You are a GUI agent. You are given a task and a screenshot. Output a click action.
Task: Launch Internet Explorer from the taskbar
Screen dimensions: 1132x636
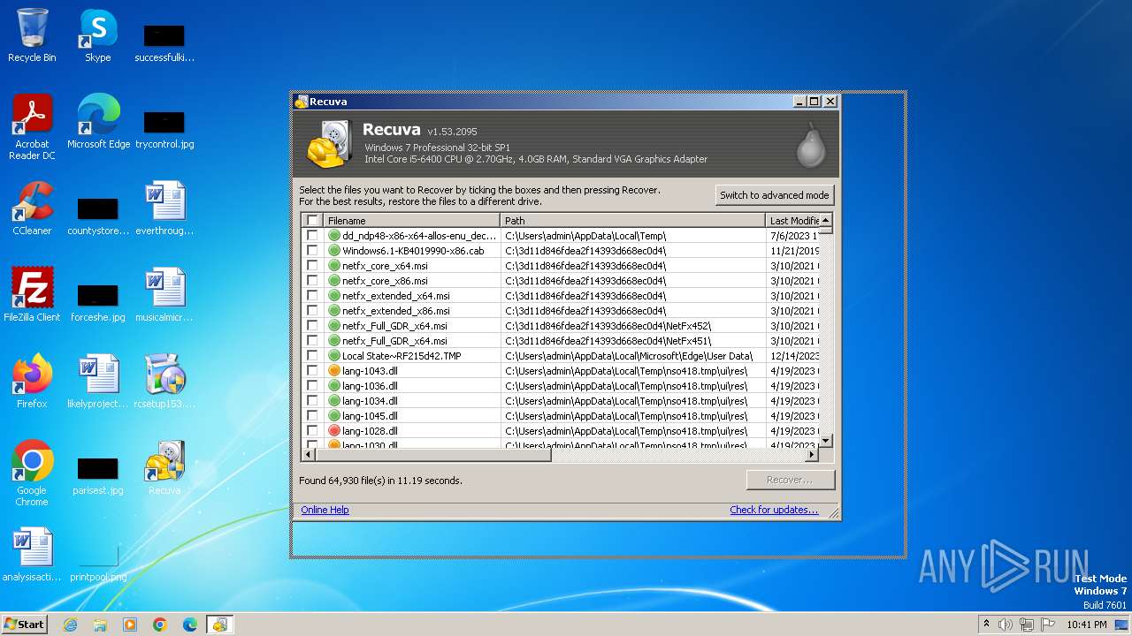point(70,625)
